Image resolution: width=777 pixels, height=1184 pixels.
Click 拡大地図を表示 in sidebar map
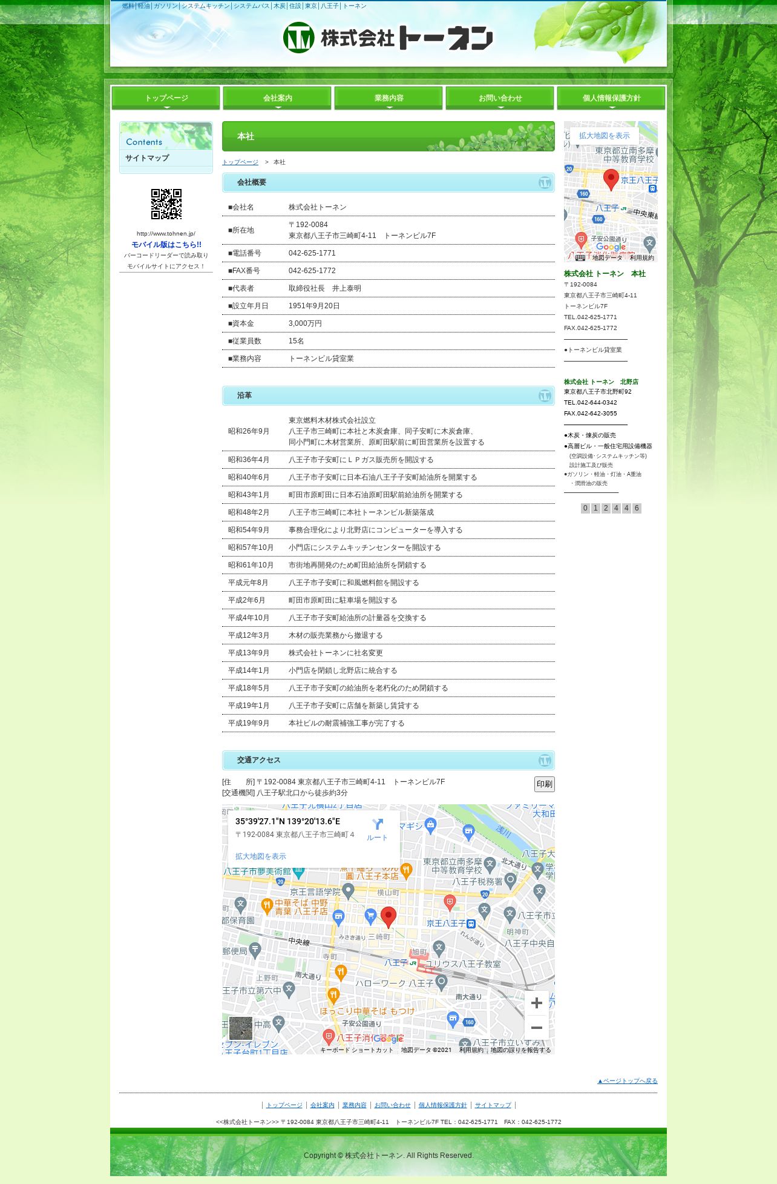pyautogui.click(x=604, y=136)
